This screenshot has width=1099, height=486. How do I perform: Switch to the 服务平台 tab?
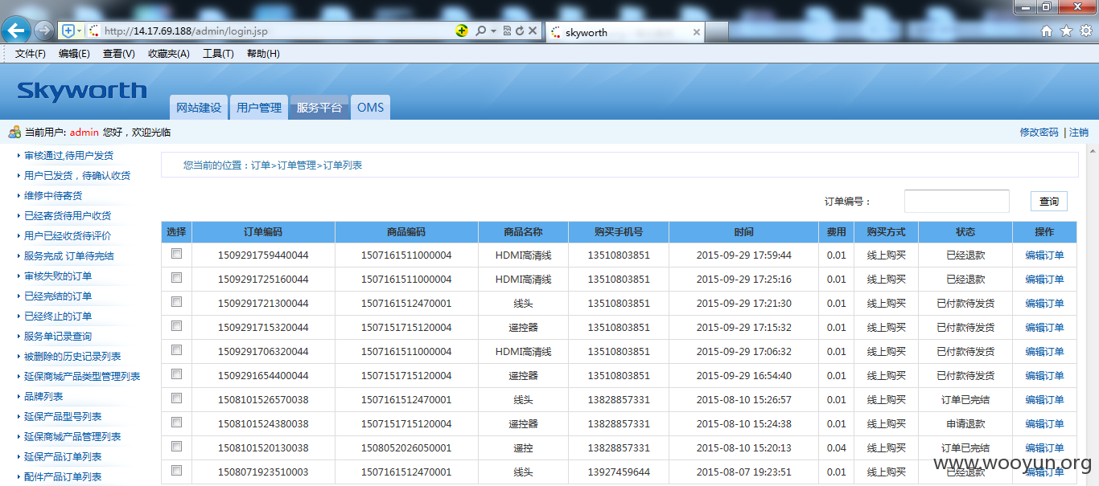tap(319, 108)
